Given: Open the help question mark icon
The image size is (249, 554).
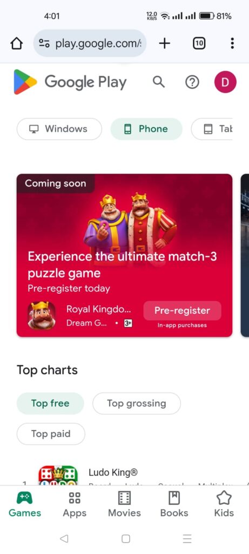Looking at the screenshot, I should (192, 82).
